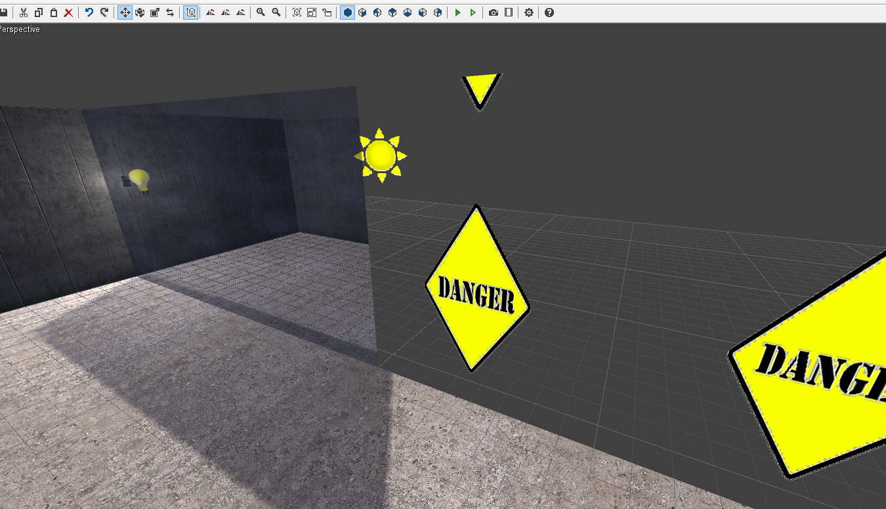This screenshot has width=886, height=509.
Task: Click the Perspective viewport label
Action: [20, 30]
